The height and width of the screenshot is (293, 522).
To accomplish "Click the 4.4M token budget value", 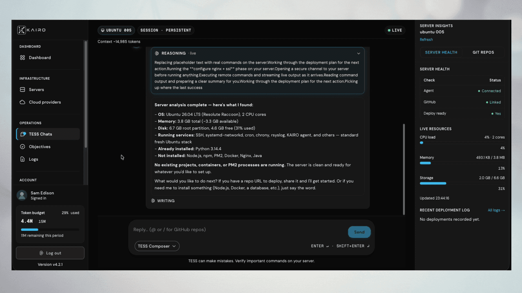I will pyautogui.click(x=27, y=221).
